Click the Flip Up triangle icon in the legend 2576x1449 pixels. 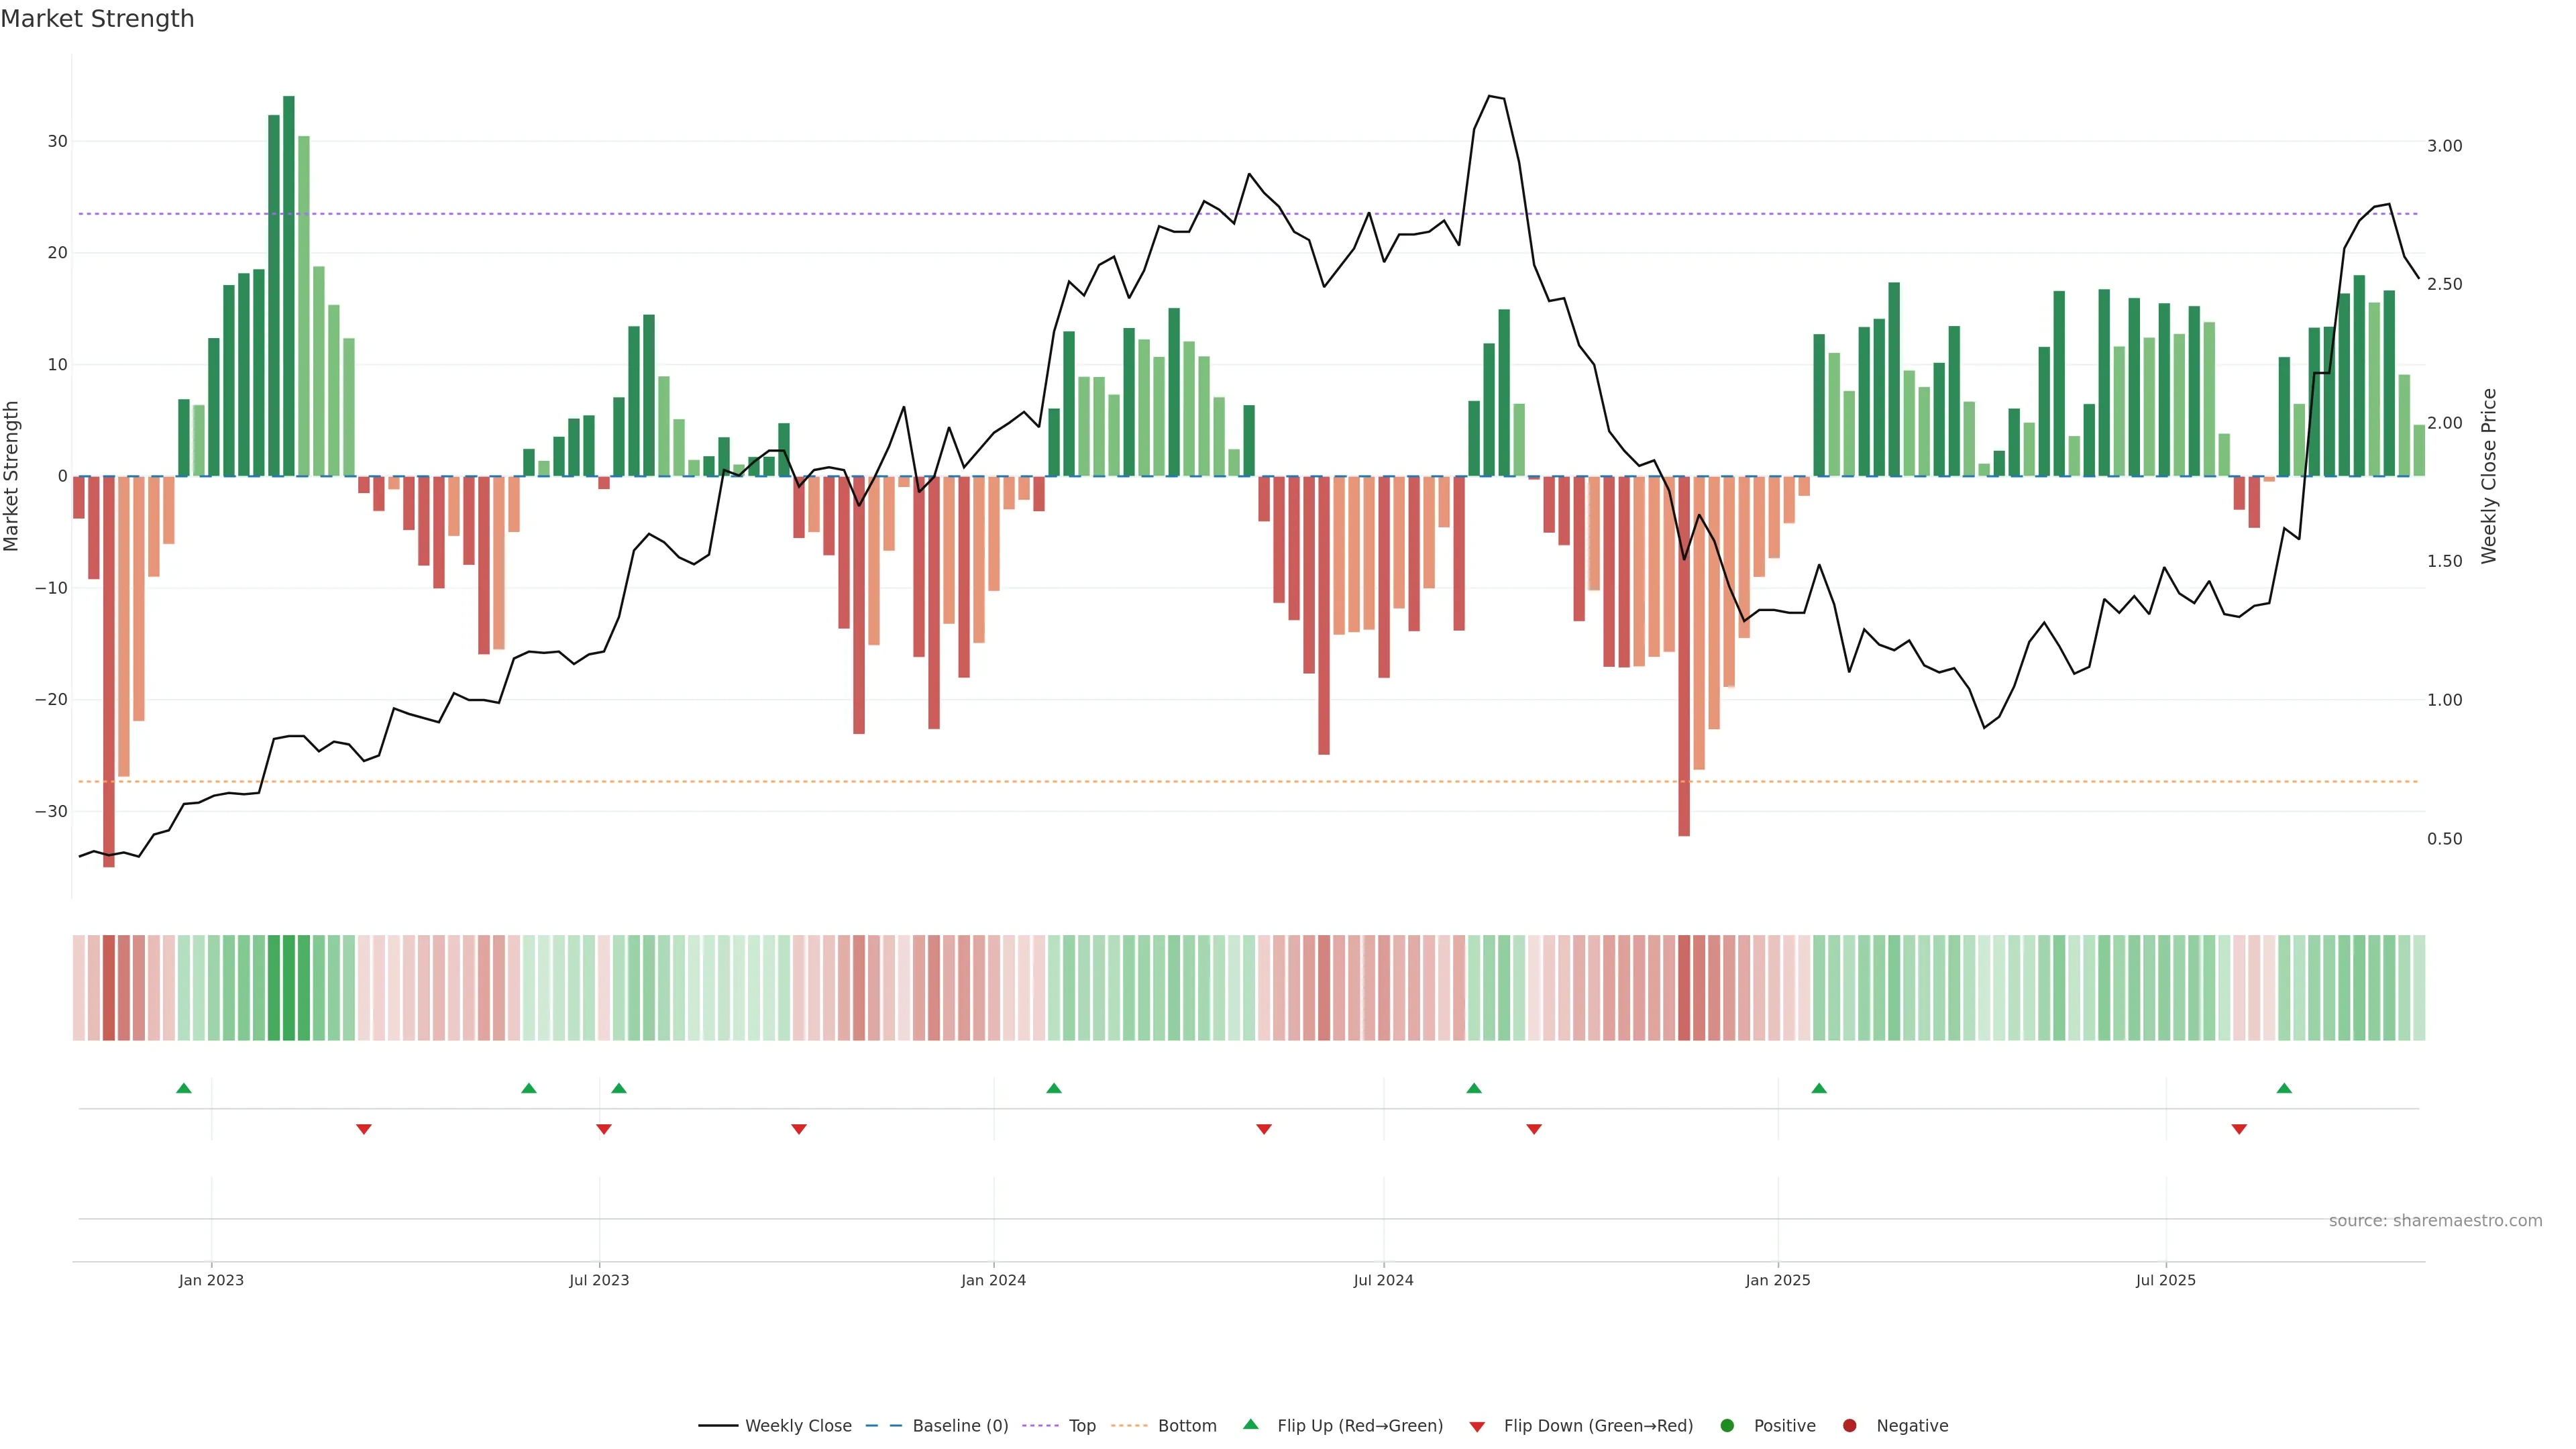point(1250,1424)
